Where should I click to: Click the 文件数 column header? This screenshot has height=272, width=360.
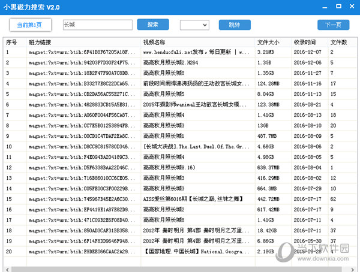(338, 42)
